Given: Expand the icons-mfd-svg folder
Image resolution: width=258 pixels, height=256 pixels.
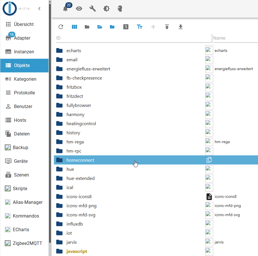Looking at the screenshot, I should click(59, 215).
